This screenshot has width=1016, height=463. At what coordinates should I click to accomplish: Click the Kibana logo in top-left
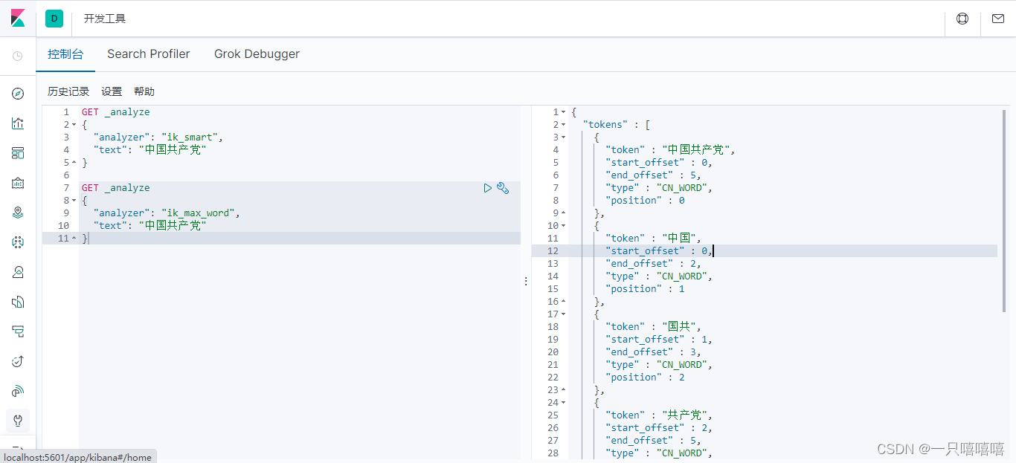18,19
